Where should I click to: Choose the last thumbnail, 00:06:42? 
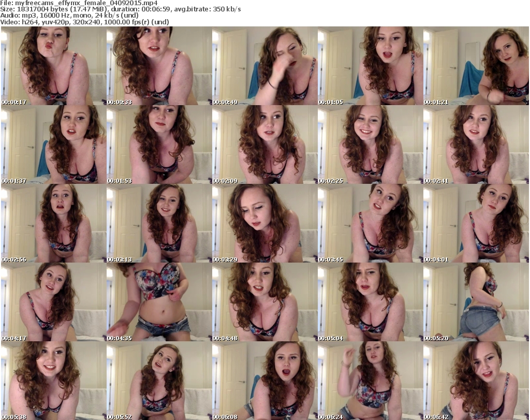click(x=476, y=381)
